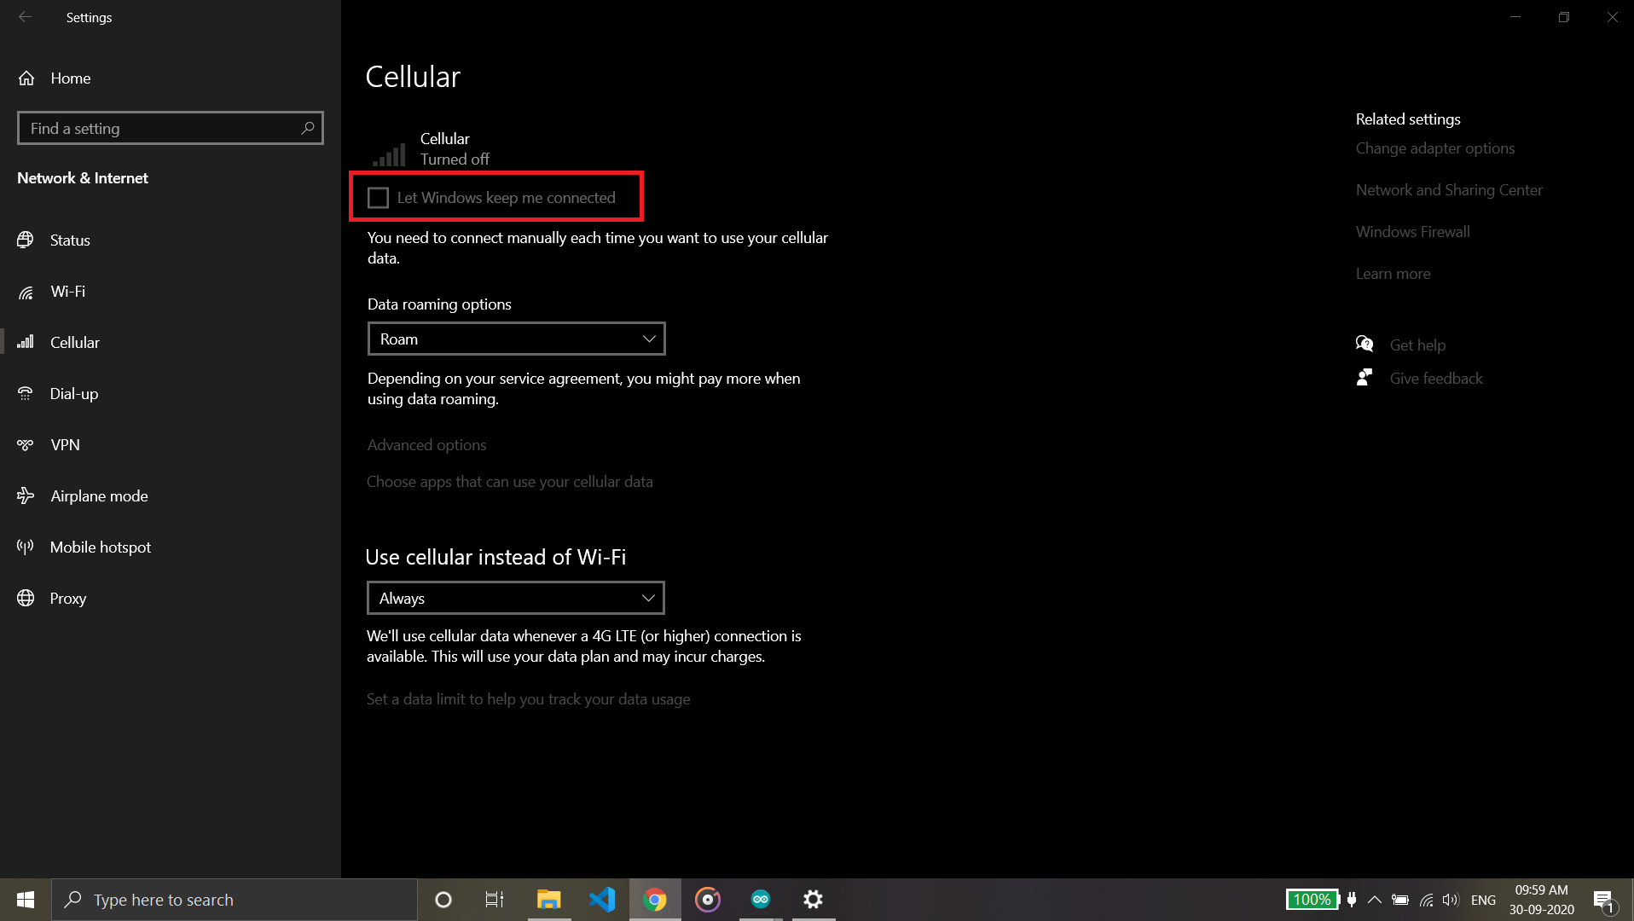Click the Cellular bars icon in sidebar
Screen dimensions: 1634x921
point(26,342)
